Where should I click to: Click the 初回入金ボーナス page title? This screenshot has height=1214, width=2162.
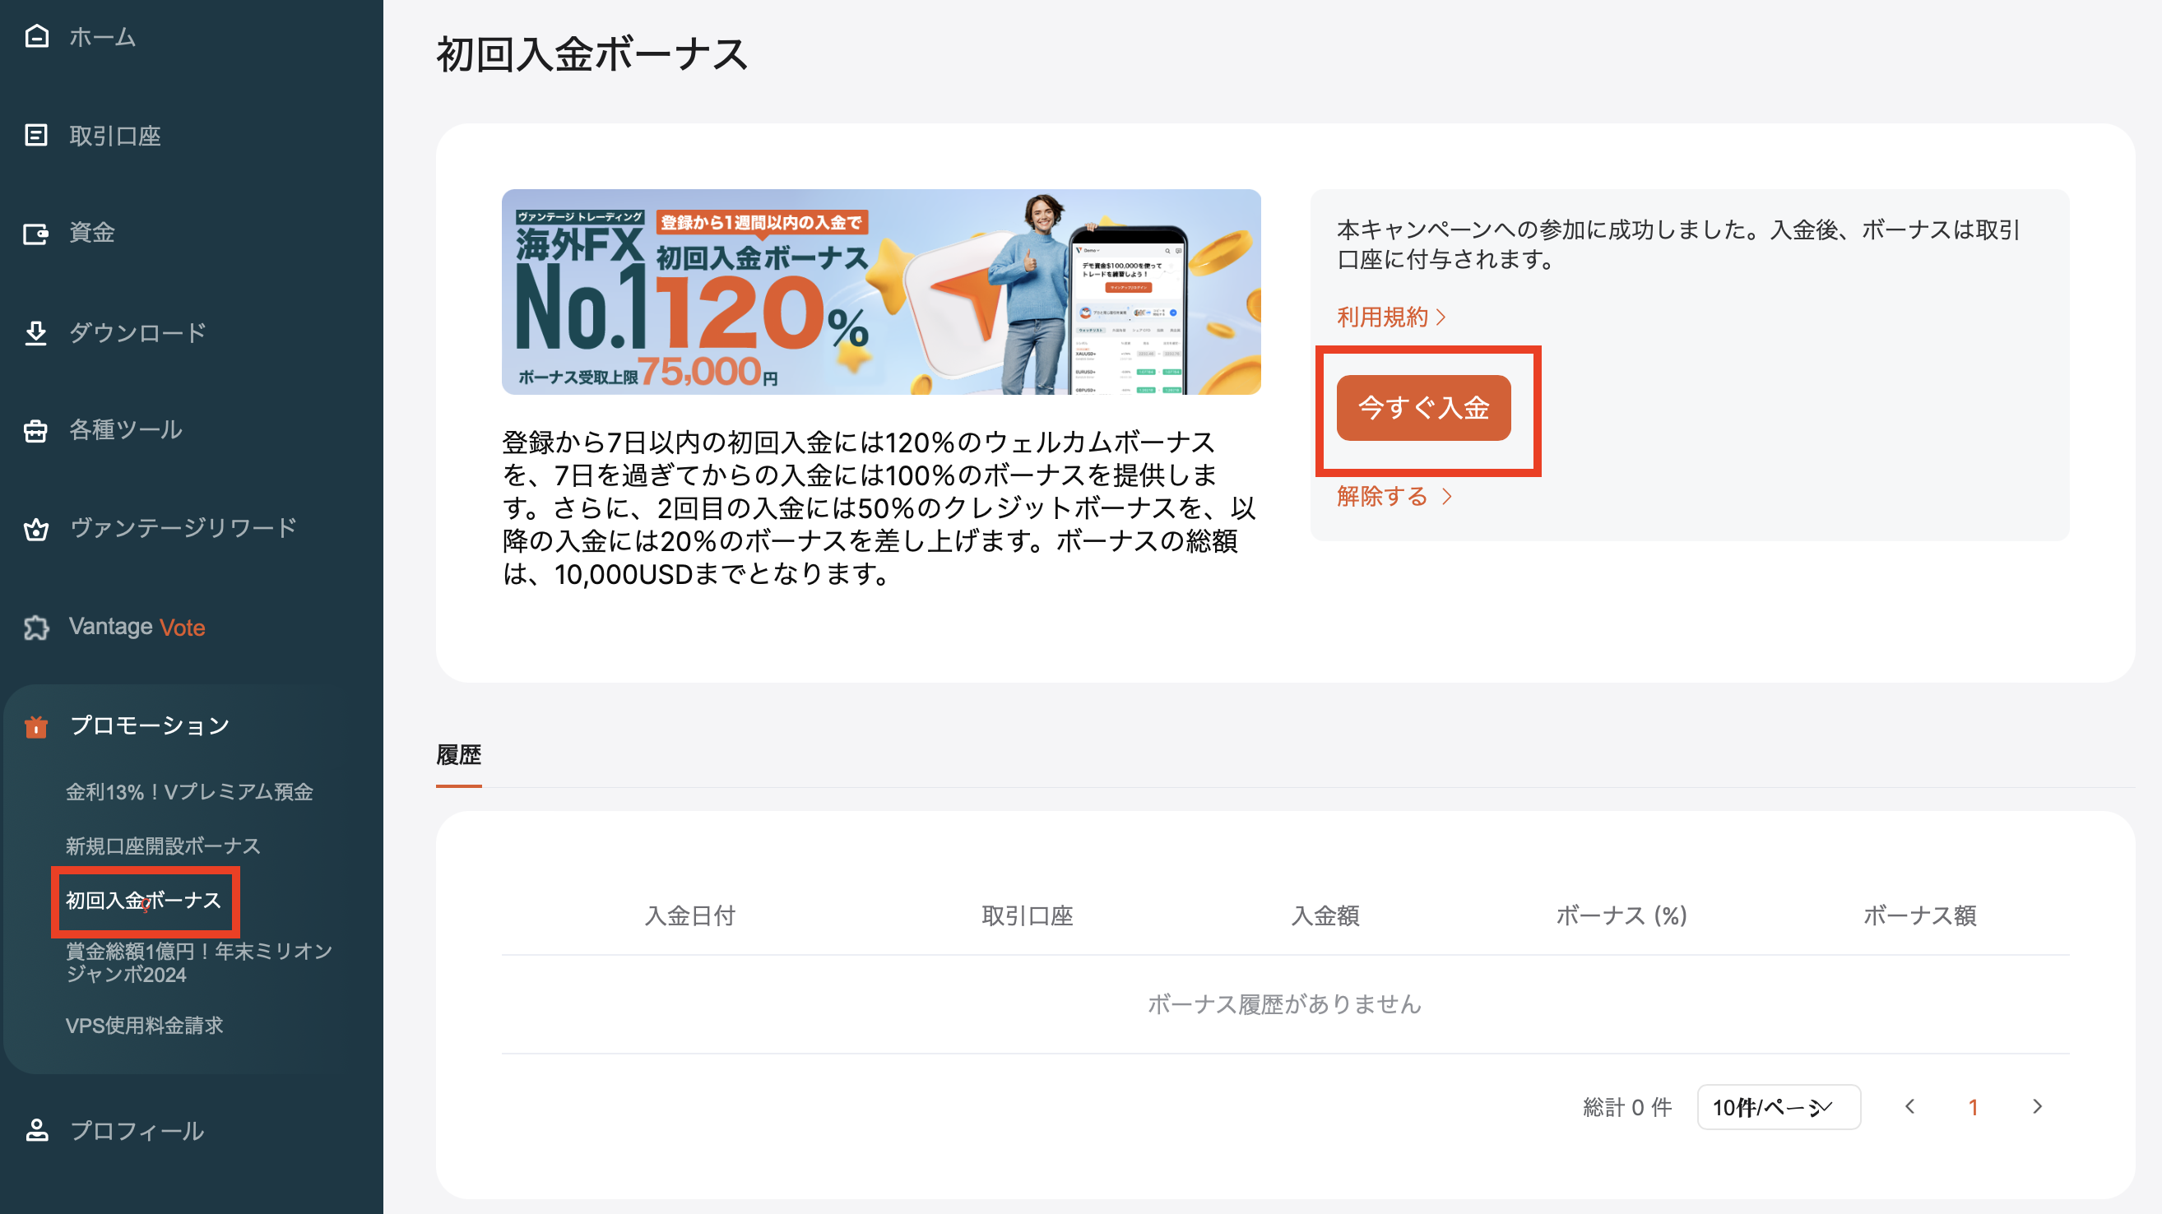point(592,54)
